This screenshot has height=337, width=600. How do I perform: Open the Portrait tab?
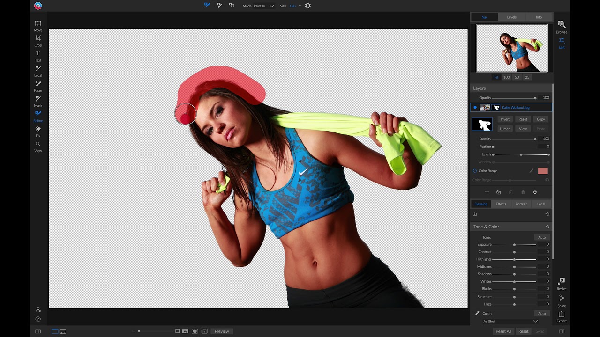point(521,204)
